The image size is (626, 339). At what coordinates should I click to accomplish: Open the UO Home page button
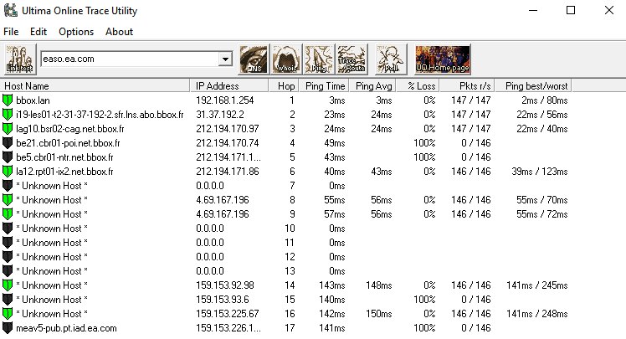(443, 59)
